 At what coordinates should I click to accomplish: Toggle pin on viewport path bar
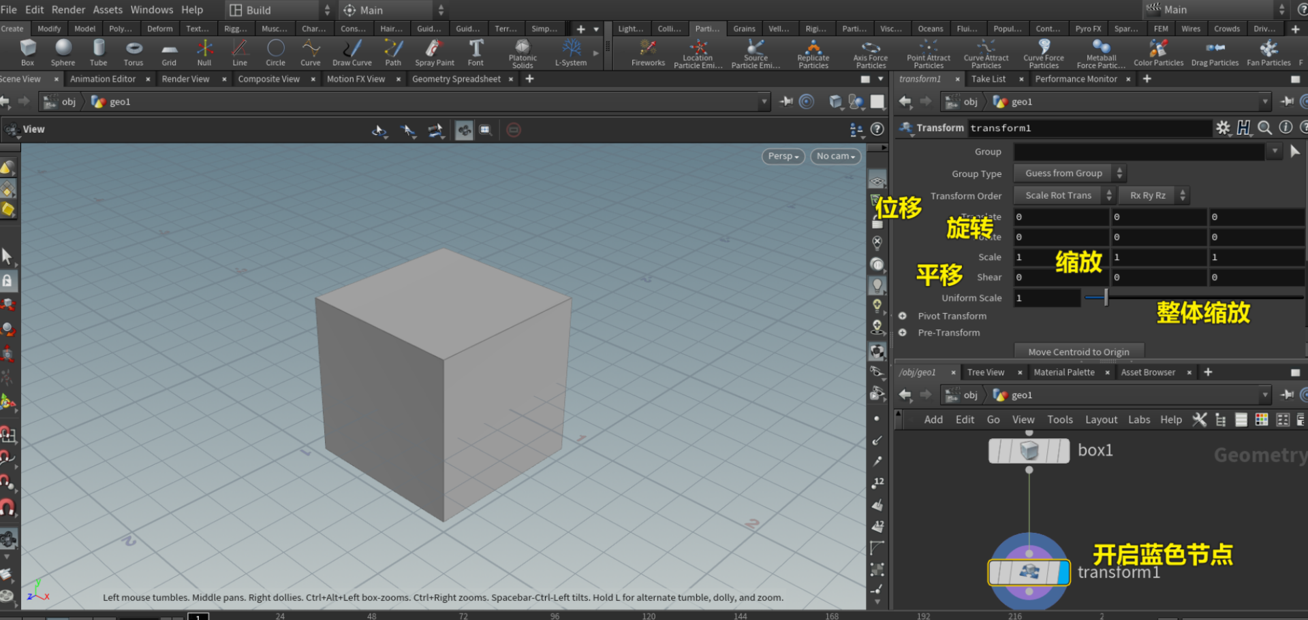786,101
